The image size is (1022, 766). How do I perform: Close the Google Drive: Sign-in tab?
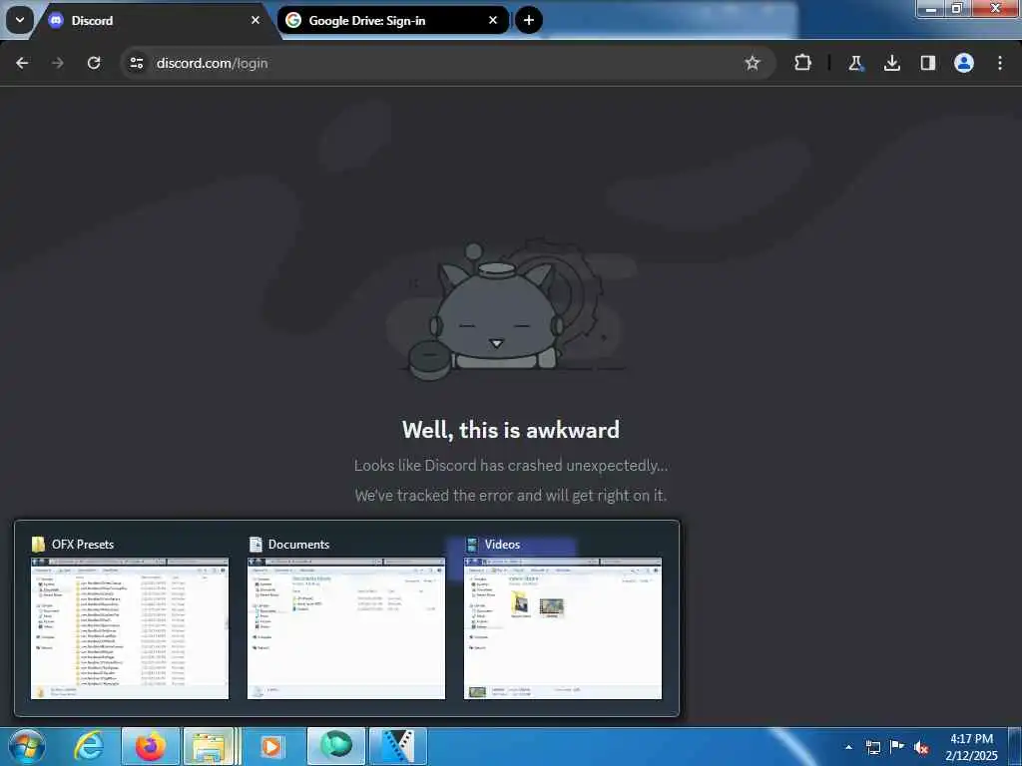493,20
